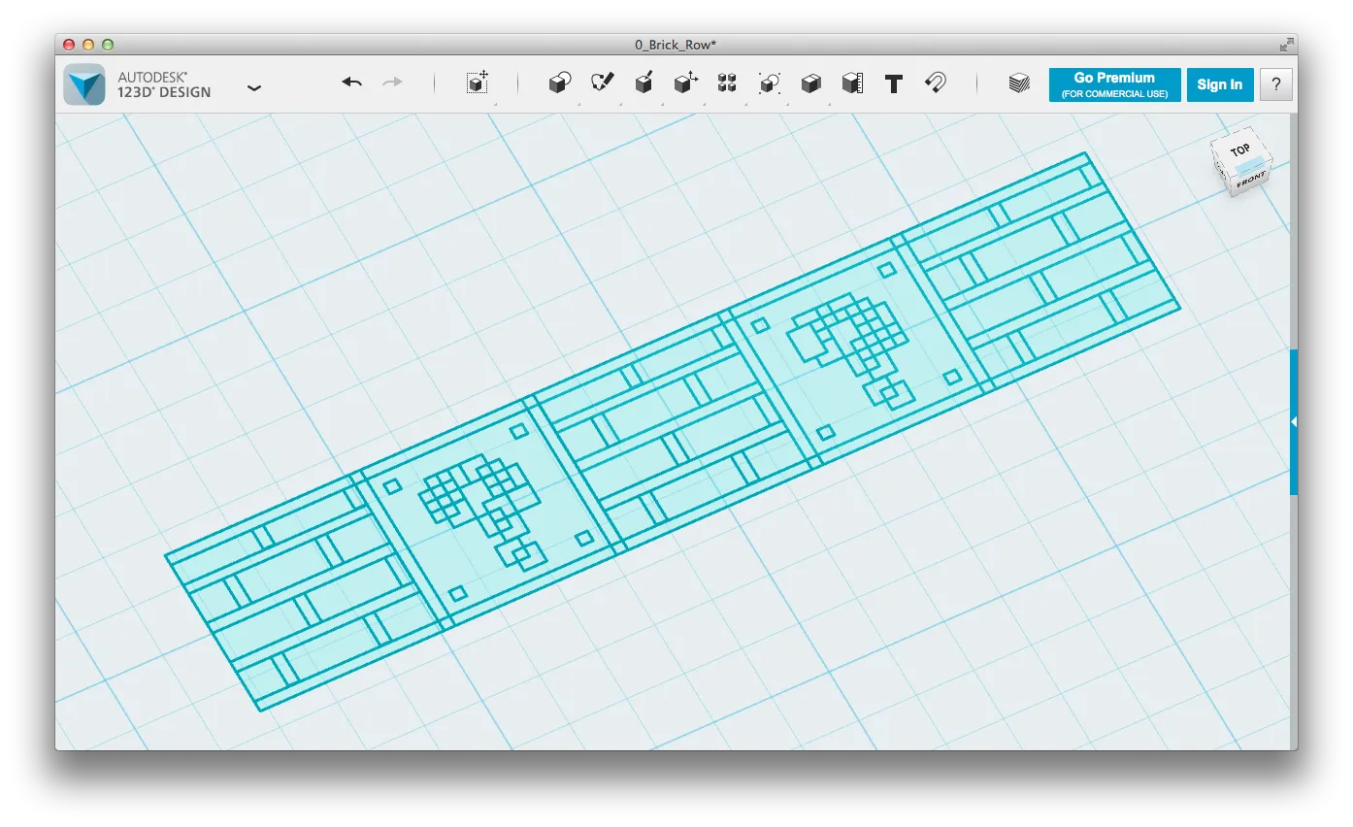This screenshot has width=1353, height=827.
Task: Minimize the 123D Design window
Action: pyautogui.click(x=88, y=45)
